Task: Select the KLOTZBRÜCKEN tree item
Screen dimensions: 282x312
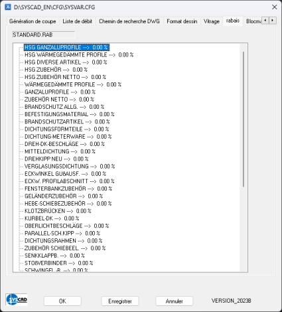Action: tap(58, 211)
